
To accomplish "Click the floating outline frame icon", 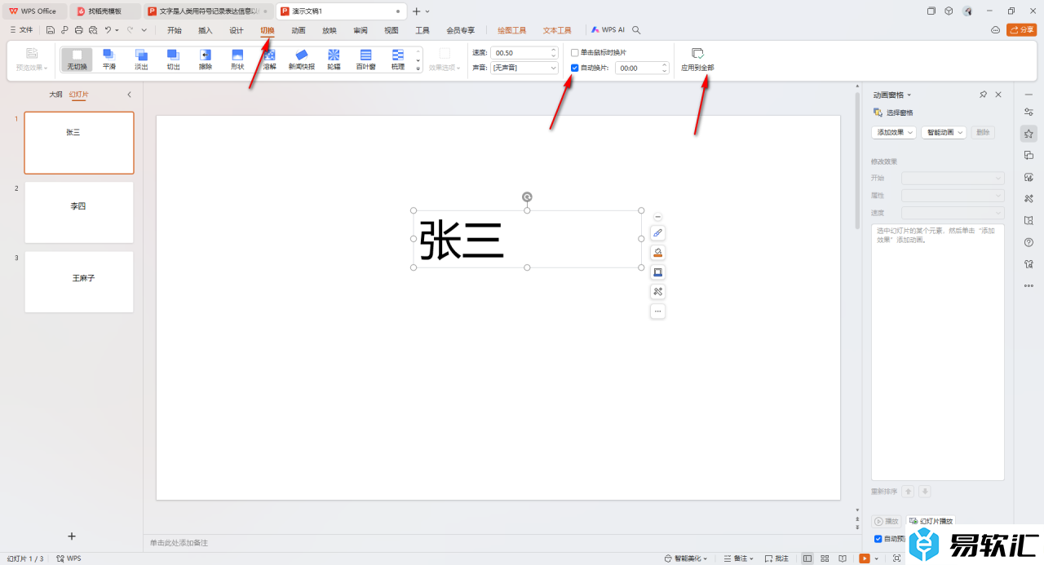I will (658, 272).
